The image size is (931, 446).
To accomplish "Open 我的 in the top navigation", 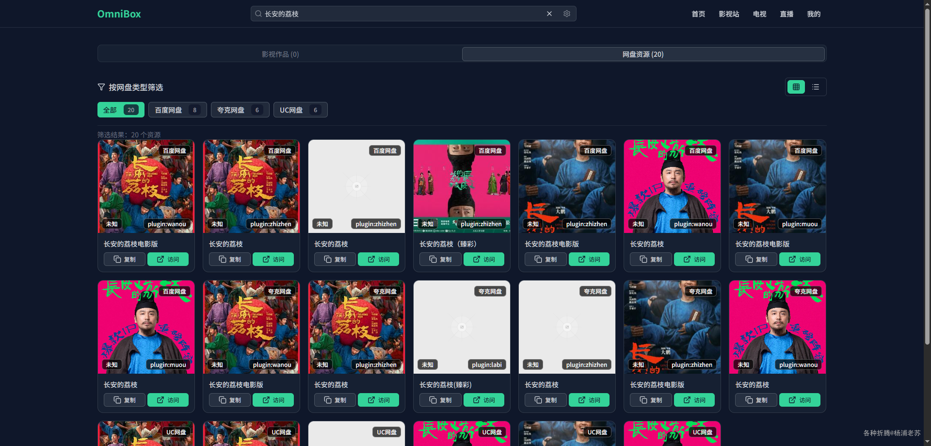I will [x=814, y=14].
